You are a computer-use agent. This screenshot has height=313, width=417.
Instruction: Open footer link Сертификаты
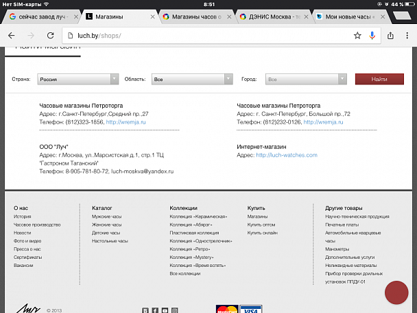pyautogui.click(x=27, y=257)
